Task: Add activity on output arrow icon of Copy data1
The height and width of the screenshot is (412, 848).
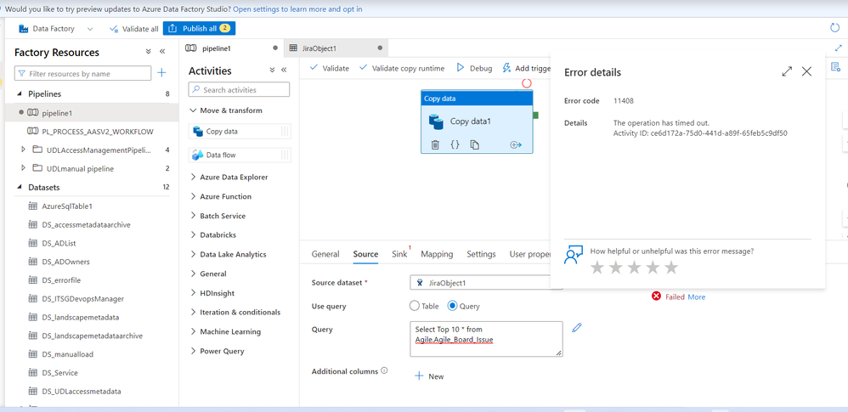Action: coord(516,144)
